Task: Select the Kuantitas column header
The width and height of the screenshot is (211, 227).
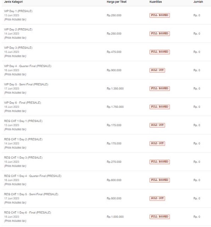Action: pos(156,2)
